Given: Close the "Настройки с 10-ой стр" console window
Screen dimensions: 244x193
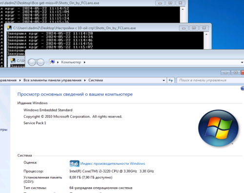Looking at the screenshot, I should (x=204, y=28).
